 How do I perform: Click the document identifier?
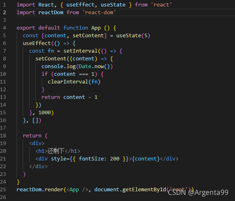pos(107,190)
